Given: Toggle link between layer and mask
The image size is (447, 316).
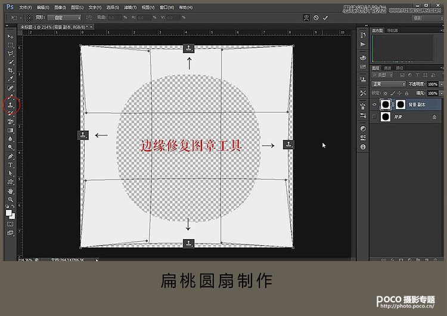Looking at the screenshot, I should pos(393,105).
